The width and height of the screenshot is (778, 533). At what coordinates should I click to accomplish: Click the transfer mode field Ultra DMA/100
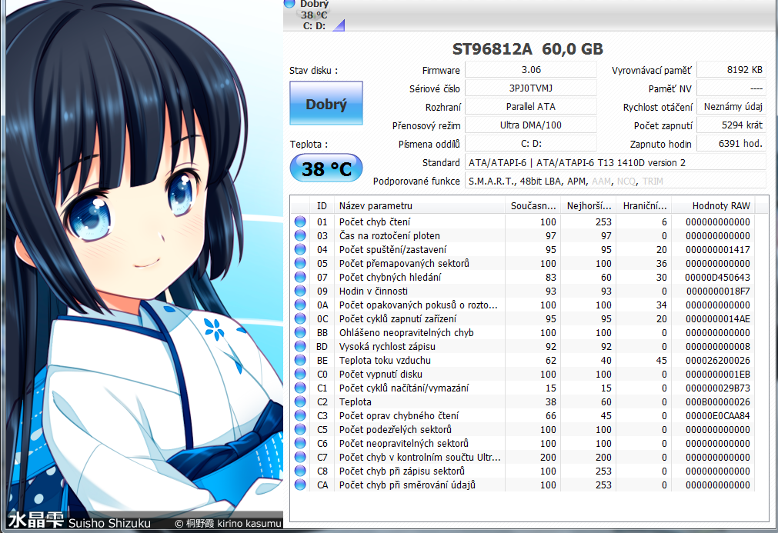(531, 125)
